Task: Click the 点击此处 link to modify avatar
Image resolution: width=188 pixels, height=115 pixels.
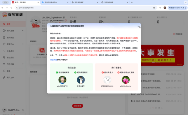Action: 54,60
